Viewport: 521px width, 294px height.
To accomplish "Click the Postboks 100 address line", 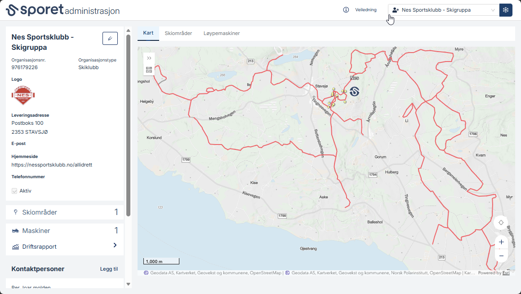I will [x=27, y=123].
